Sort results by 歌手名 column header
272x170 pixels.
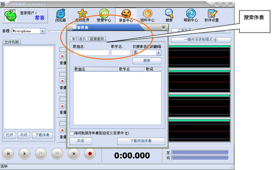(131, 69)
